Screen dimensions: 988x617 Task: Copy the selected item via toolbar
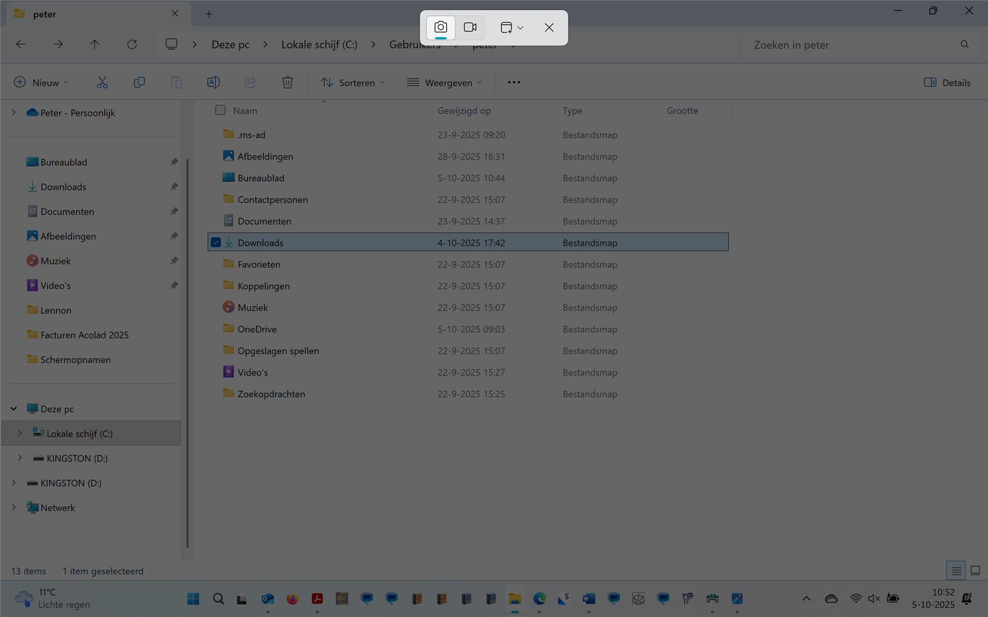point(139,82)
